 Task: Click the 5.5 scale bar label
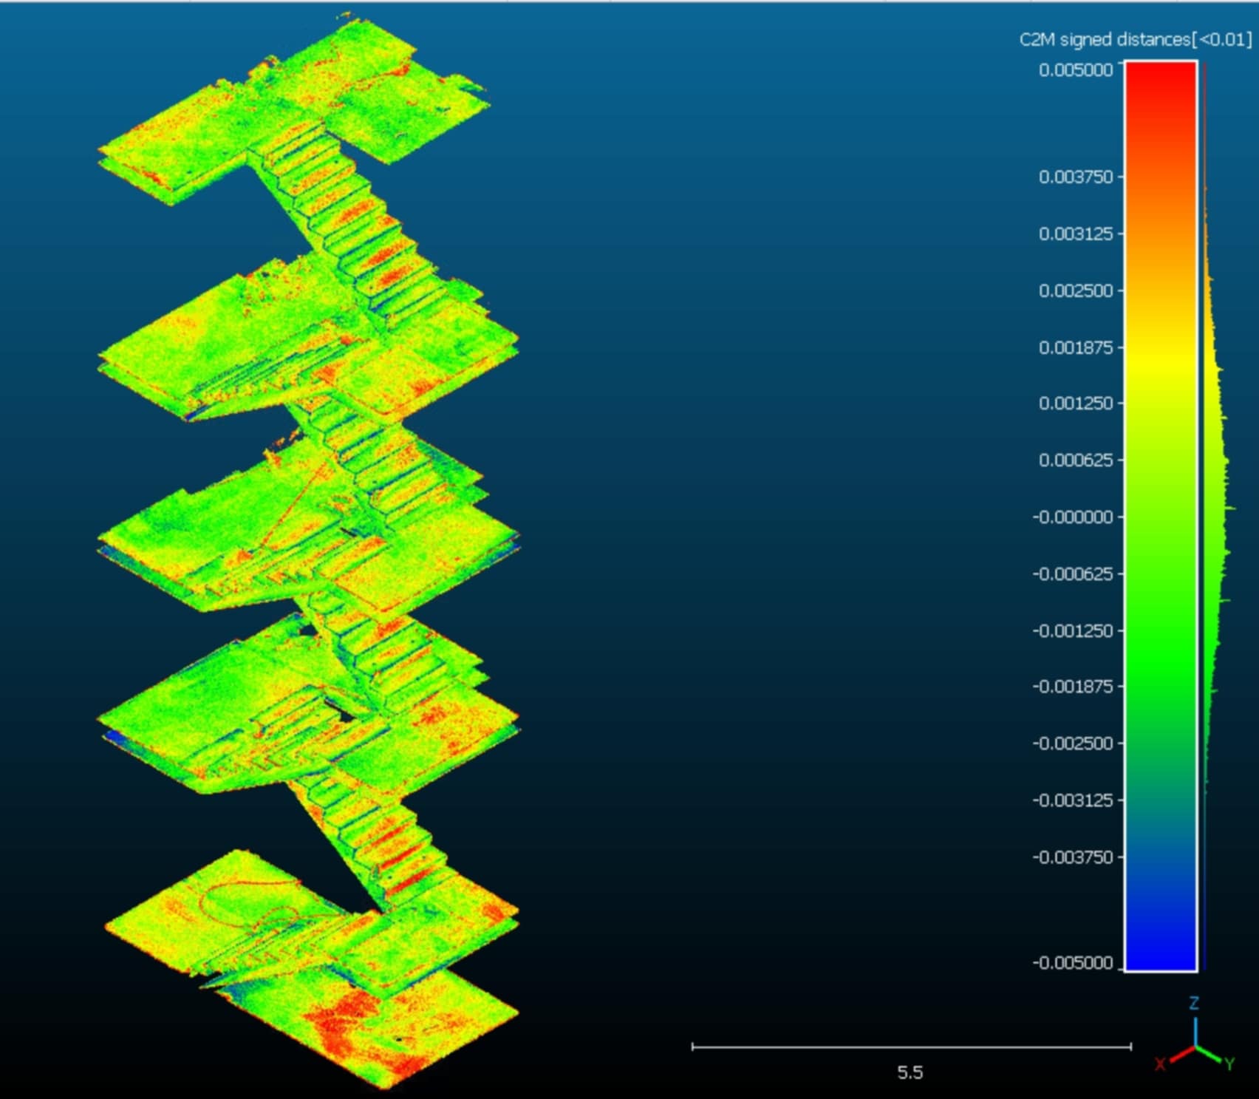(x=910, y=1072)
